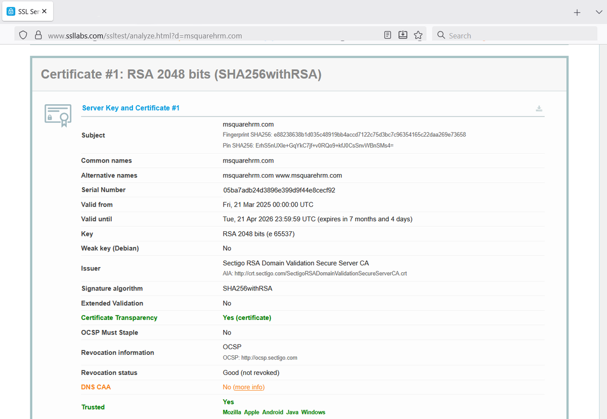Click the save page download icon
607x419 pixels.
click(403, 35)
